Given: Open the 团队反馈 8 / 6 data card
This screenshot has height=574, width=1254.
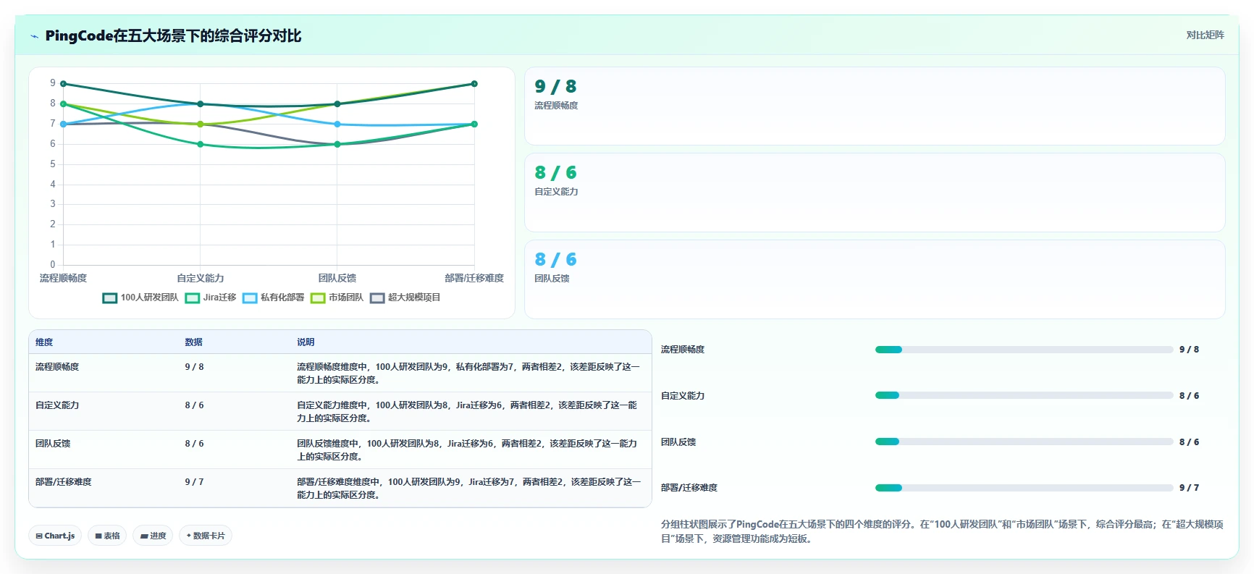Looking at the screenshot, I should pyautogui.click(x=875, y=279).
